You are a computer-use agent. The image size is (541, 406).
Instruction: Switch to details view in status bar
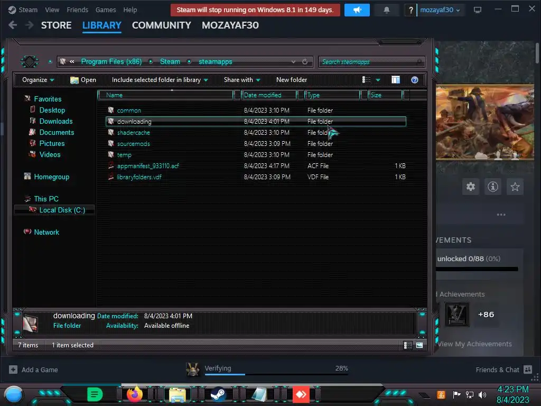tap(407, 345)
